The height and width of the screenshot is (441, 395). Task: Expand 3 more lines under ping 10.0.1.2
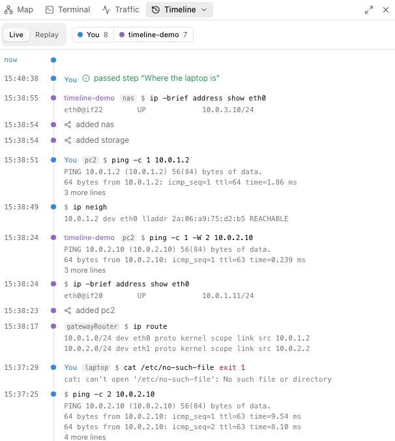pyautogui.click(x=85, y=192)
